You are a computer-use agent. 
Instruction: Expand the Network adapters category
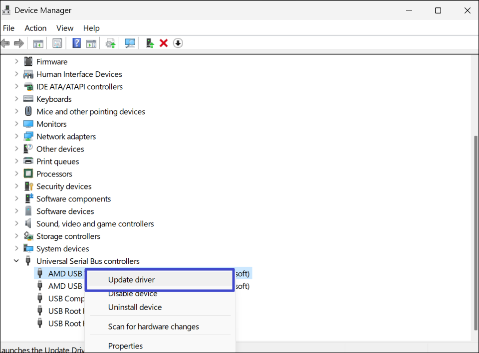pos(16,136)
